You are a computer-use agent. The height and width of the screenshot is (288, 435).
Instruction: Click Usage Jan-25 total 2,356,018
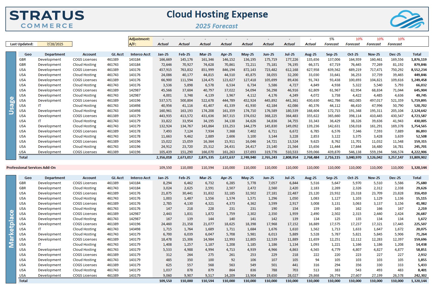pyautogui.click(x=164, y=157)
